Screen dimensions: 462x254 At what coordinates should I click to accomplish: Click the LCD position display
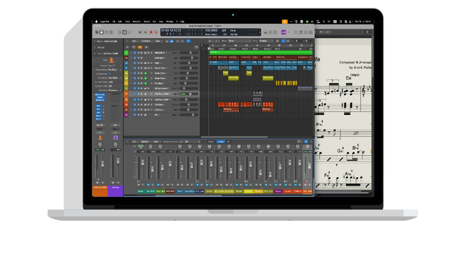pyautogui.click(x=172, y=31)
